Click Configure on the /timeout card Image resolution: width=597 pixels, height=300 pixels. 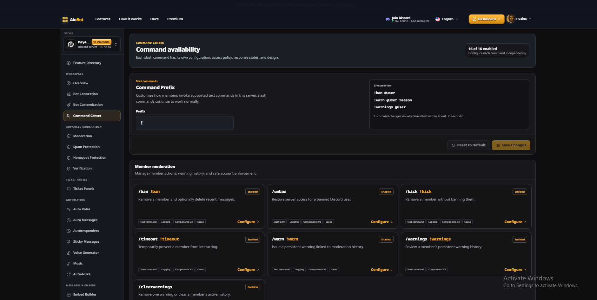tap(248, 270)
